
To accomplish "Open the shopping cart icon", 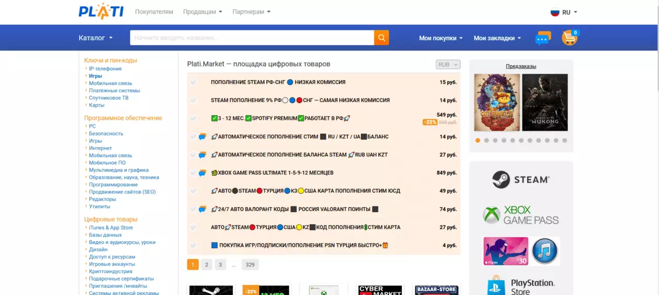I will (x=569, y=37).
